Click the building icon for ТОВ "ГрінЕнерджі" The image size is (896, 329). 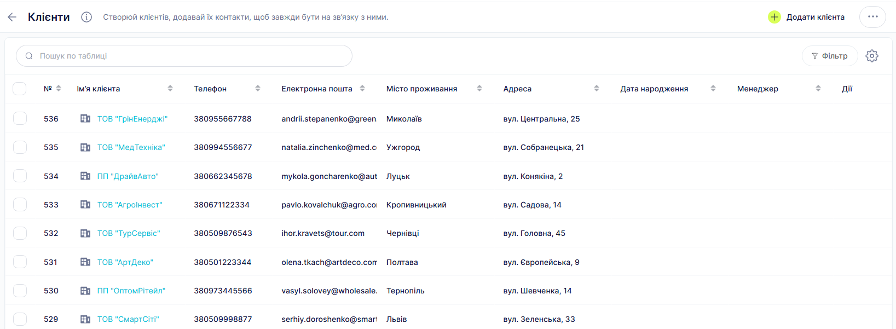click(85, 119)
